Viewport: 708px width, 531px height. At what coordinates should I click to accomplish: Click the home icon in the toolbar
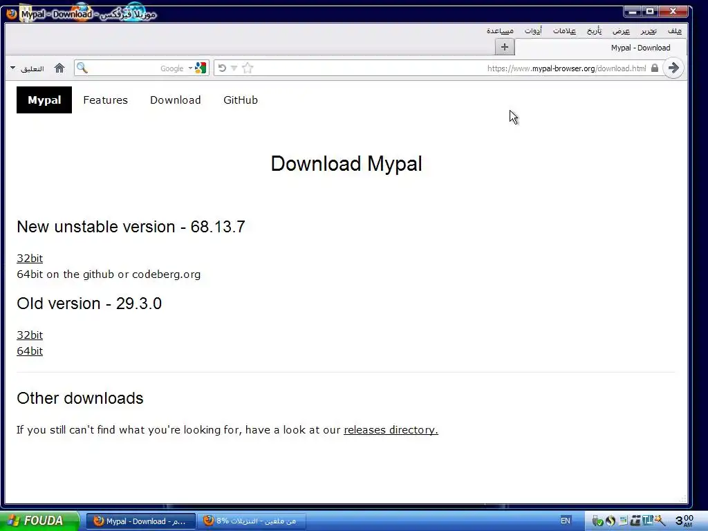coord(59,68)
